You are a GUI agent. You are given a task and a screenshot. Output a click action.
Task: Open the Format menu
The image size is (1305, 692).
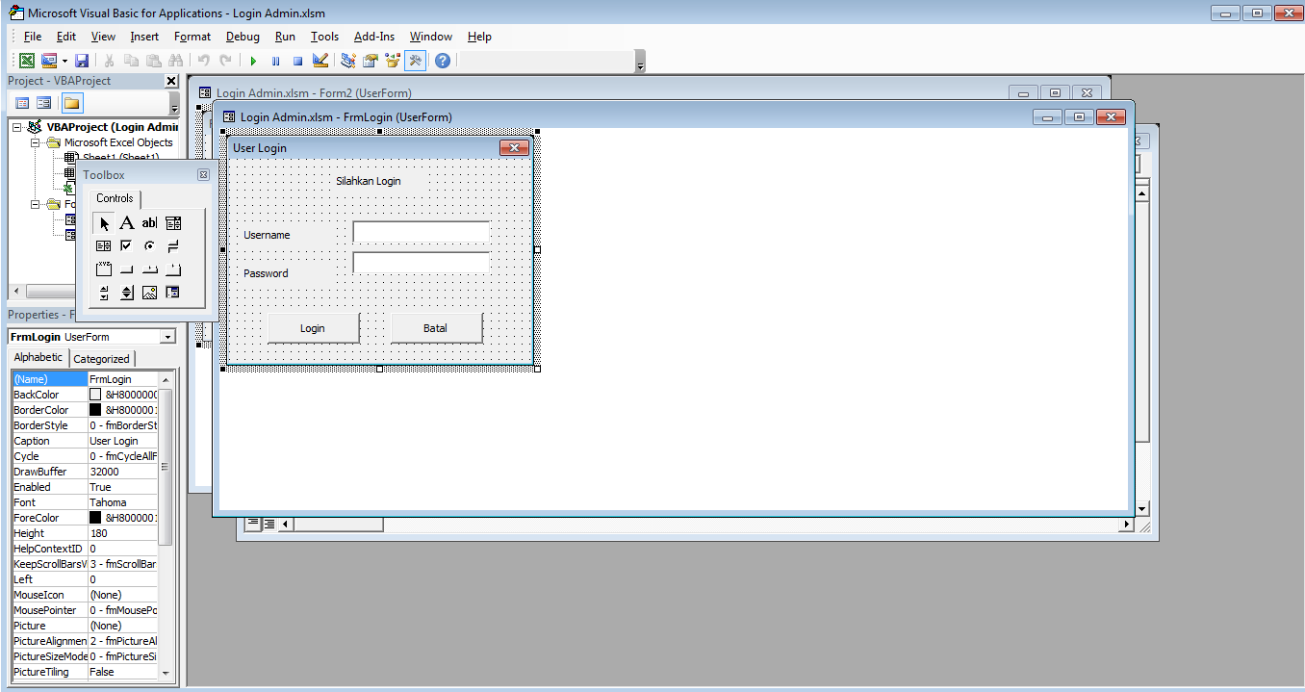192,37
